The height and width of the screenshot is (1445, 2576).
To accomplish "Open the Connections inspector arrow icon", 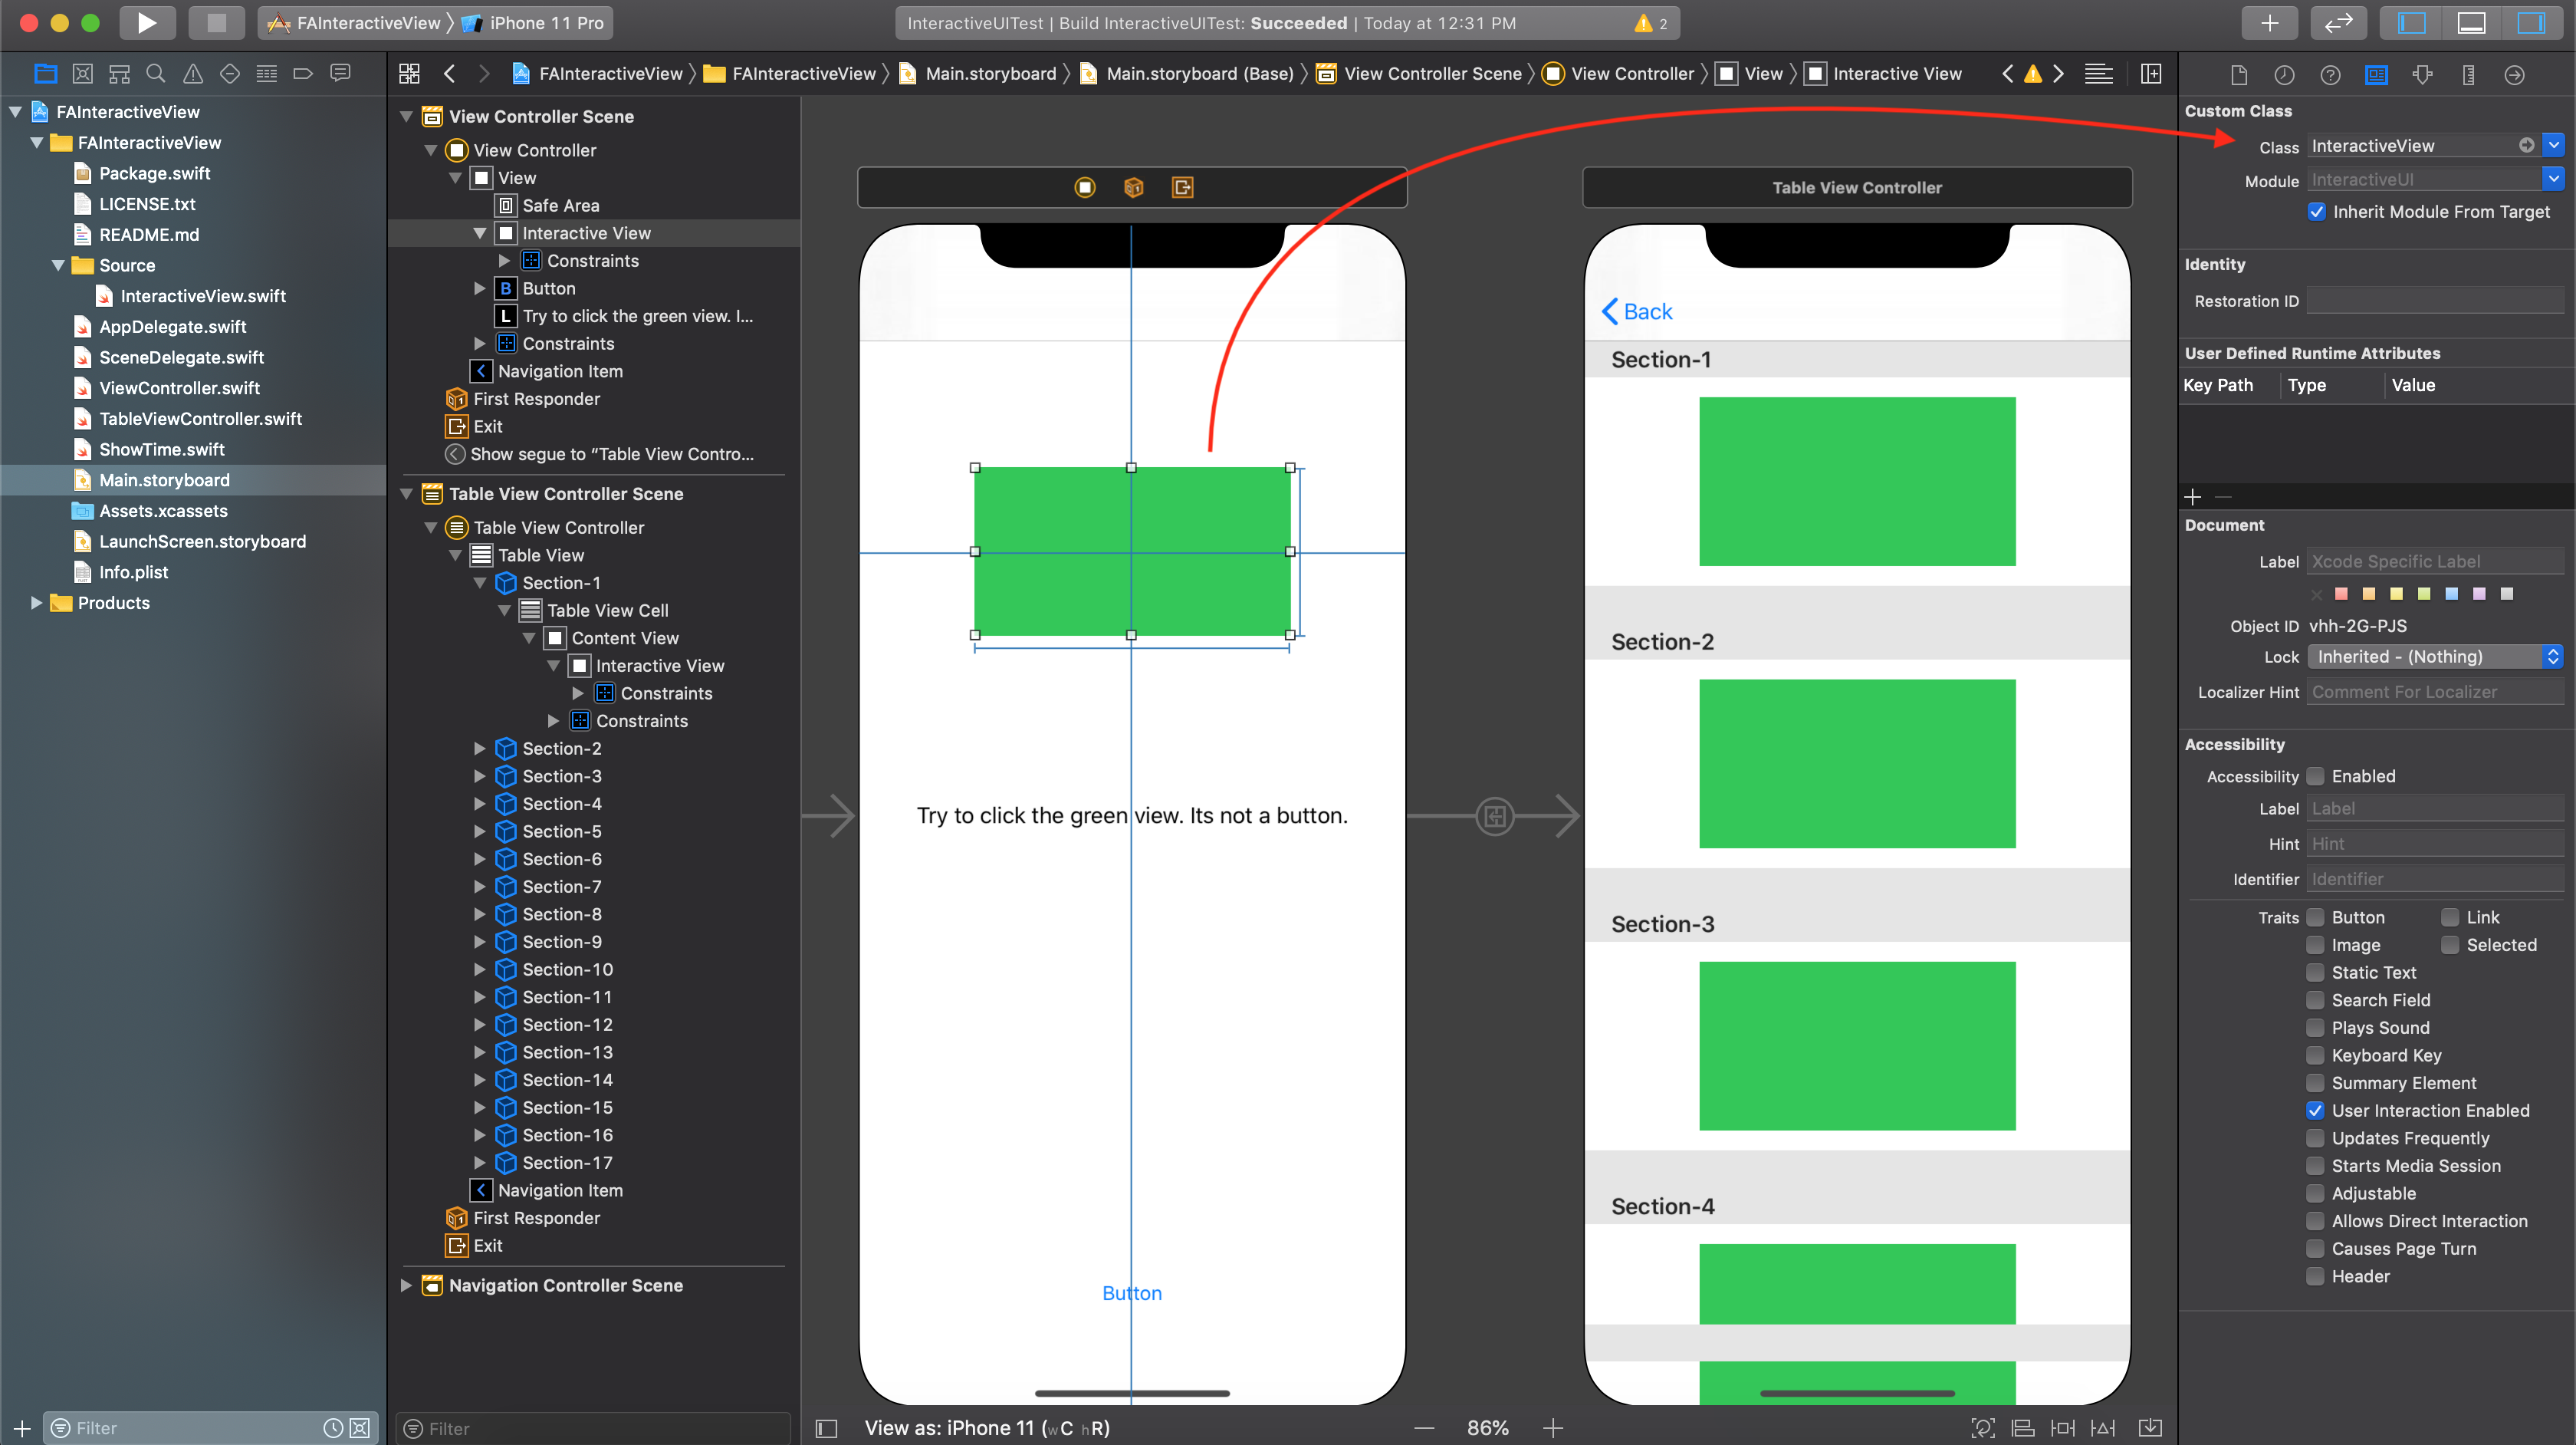I will click(x=2514, y=74).
